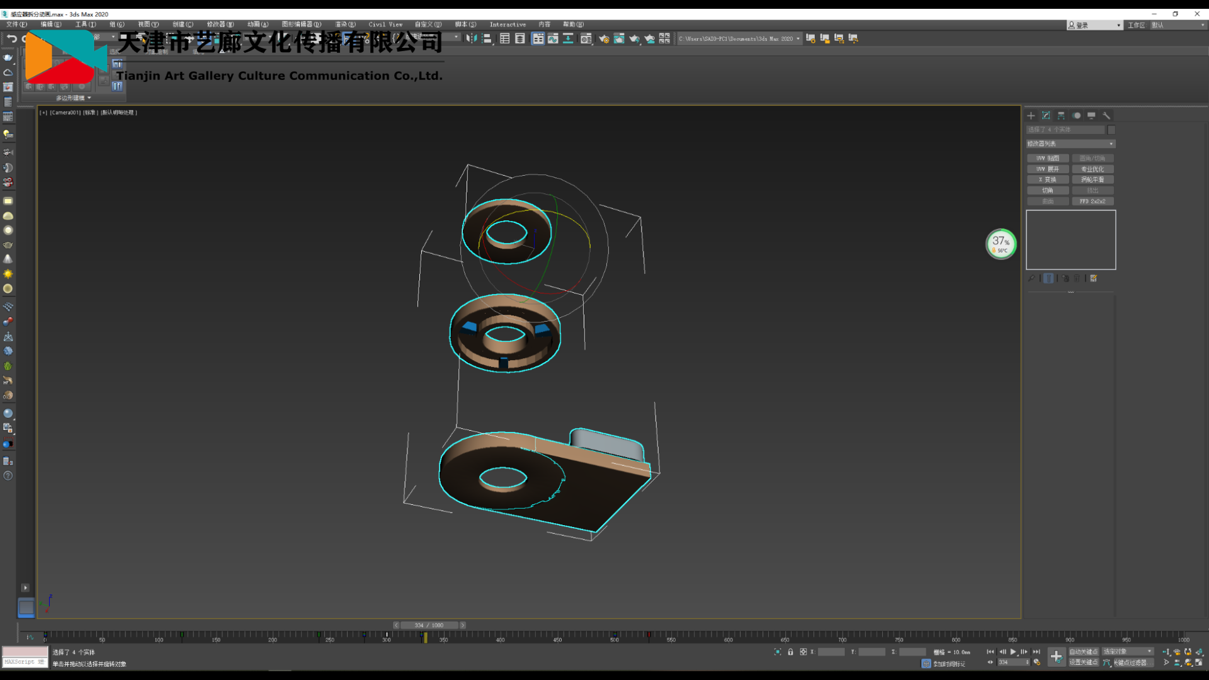This screenshot has height=680, width=1209.
Task: Open the selected object (选定对象) key filter dropdown
Action: 1128,652
